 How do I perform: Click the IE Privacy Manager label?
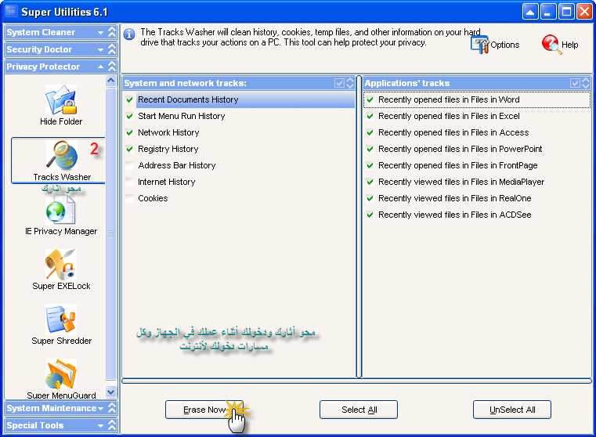click(x=61, y=231)
